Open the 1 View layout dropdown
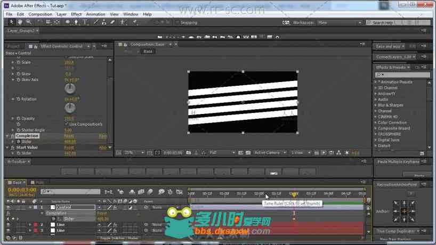This screenshot has height=245, width=436. (x=300, y=152)
